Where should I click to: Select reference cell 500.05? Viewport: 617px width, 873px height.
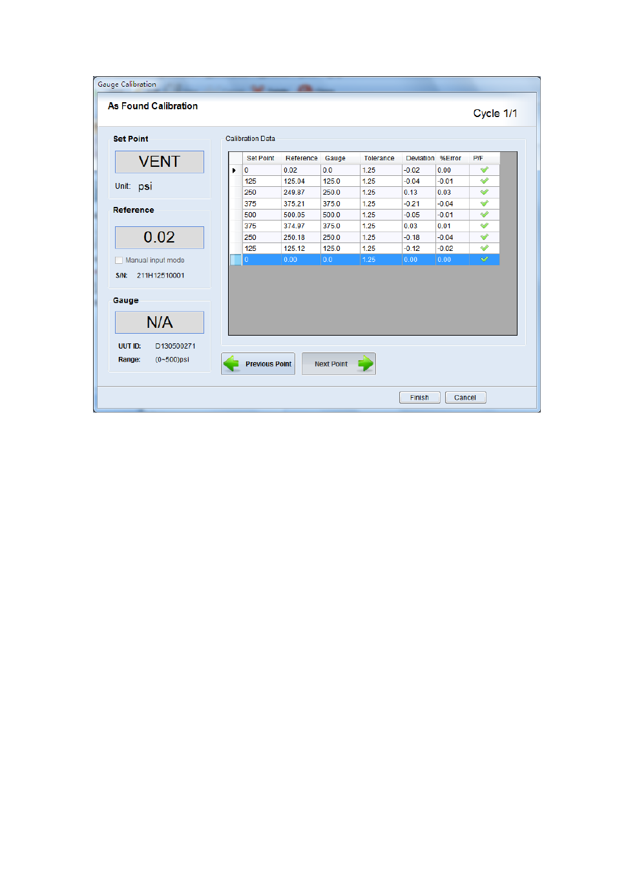click(x=301, y=215)
